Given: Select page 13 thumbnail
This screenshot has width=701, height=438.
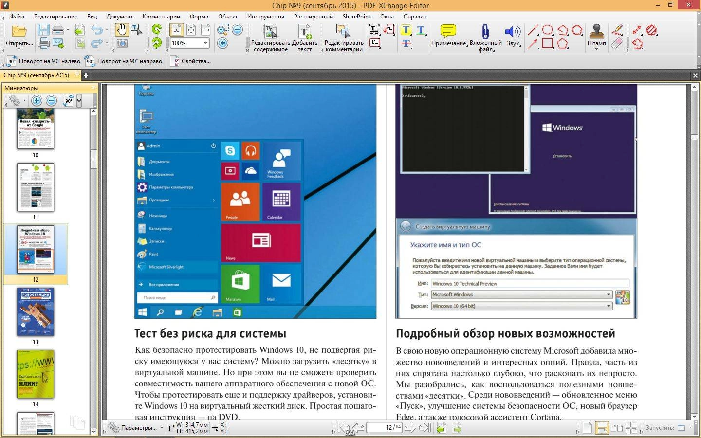Looking at the screenshot, I should point(36,312).
